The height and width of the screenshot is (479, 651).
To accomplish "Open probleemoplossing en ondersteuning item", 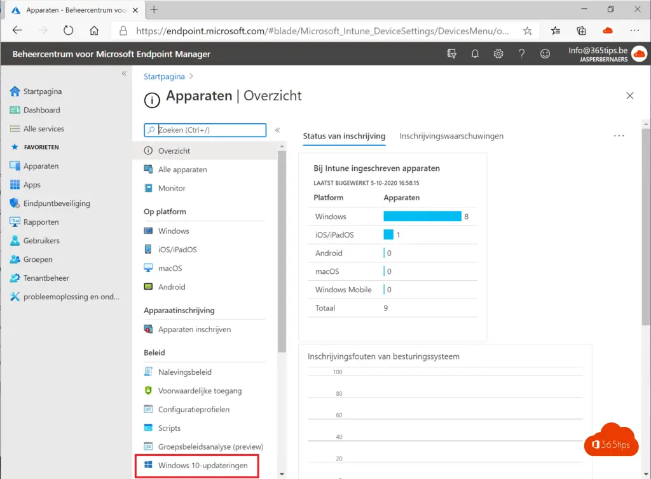I will point(71,297).
